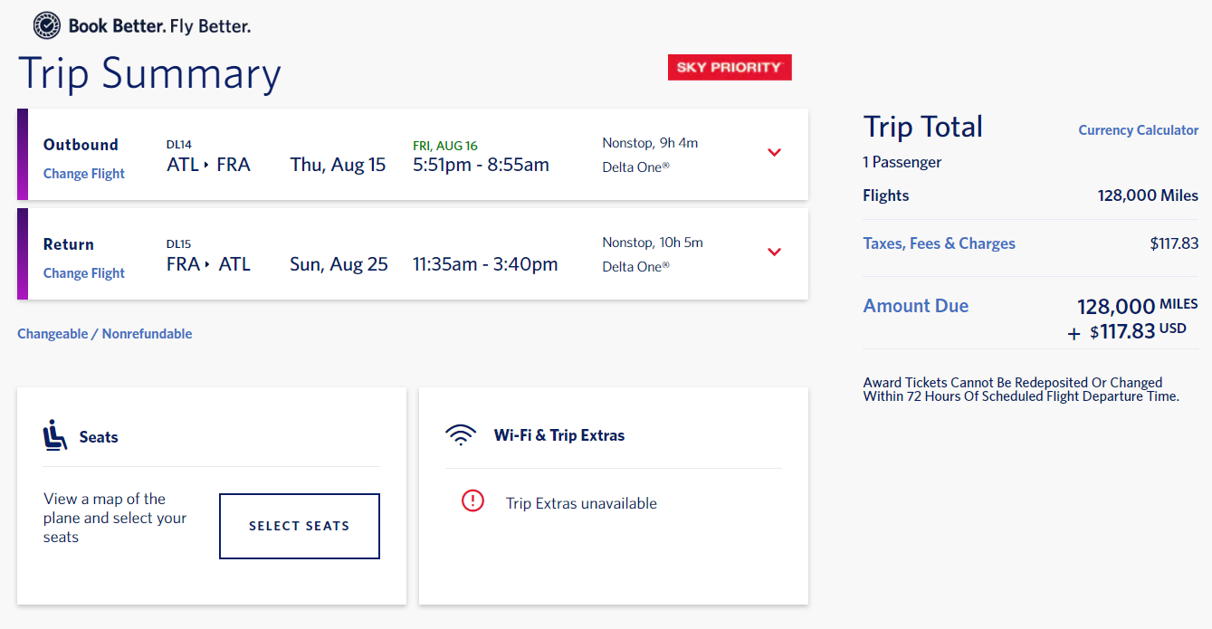Open the Currency Calculator
The width and height of the screenshot is (1212, 629).
[x=1138, y=130]
